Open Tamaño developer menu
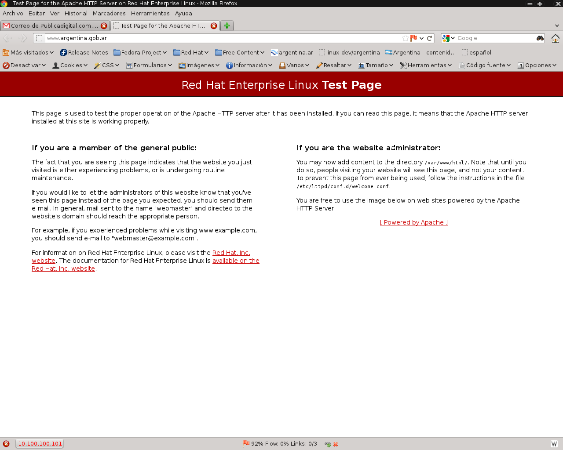563x450 pixels. [x=375, y=65]
